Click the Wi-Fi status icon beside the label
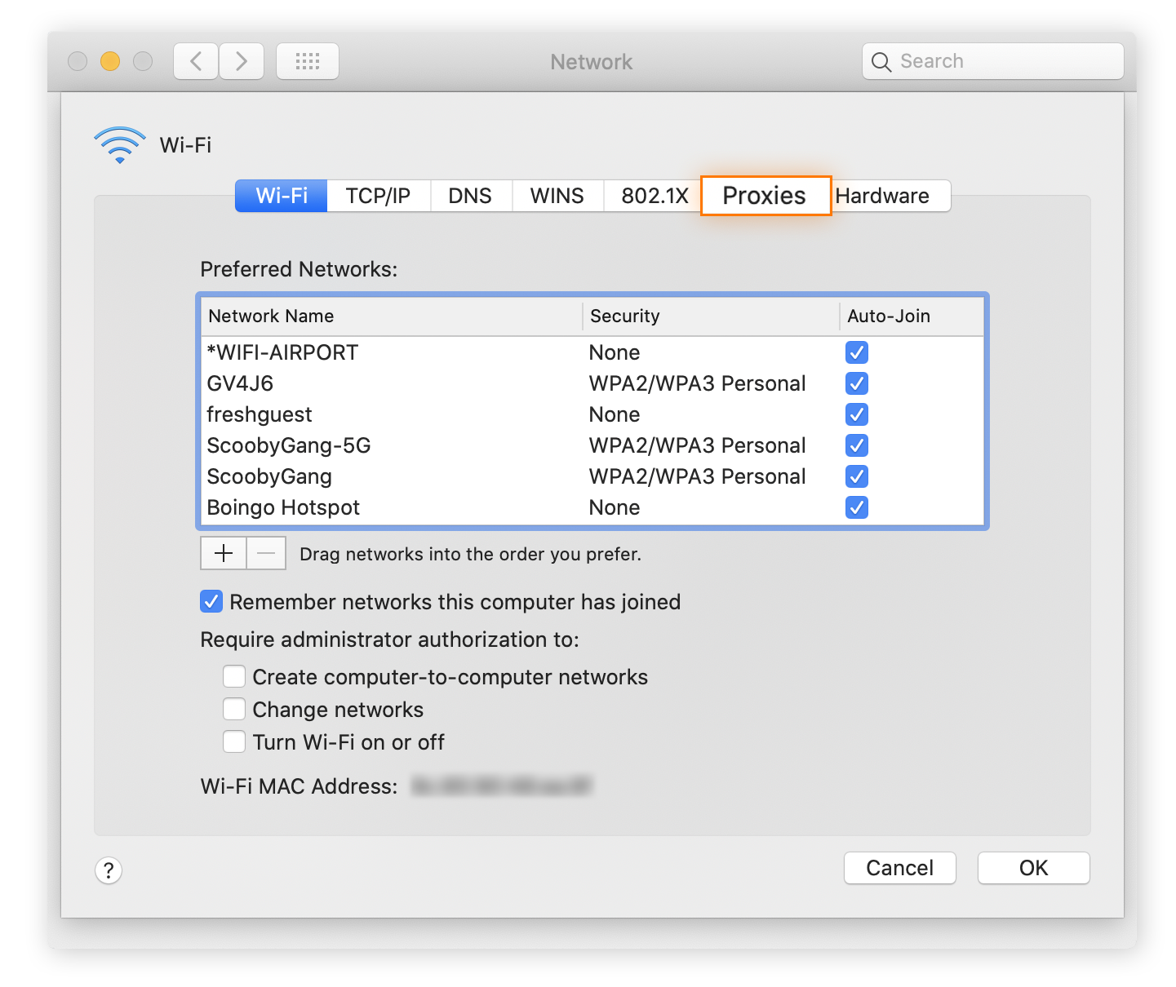This screenshot has height=987, width=1176. click(x=119, y=145)
